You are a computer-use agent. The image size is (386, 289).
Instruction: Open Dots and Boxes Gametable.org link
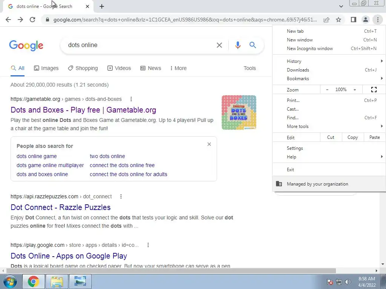point(83,110)
